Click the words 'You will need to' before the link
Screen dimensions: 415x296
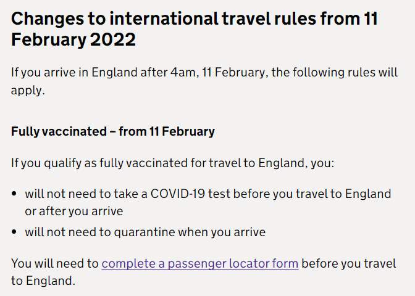tap(55, 263)
